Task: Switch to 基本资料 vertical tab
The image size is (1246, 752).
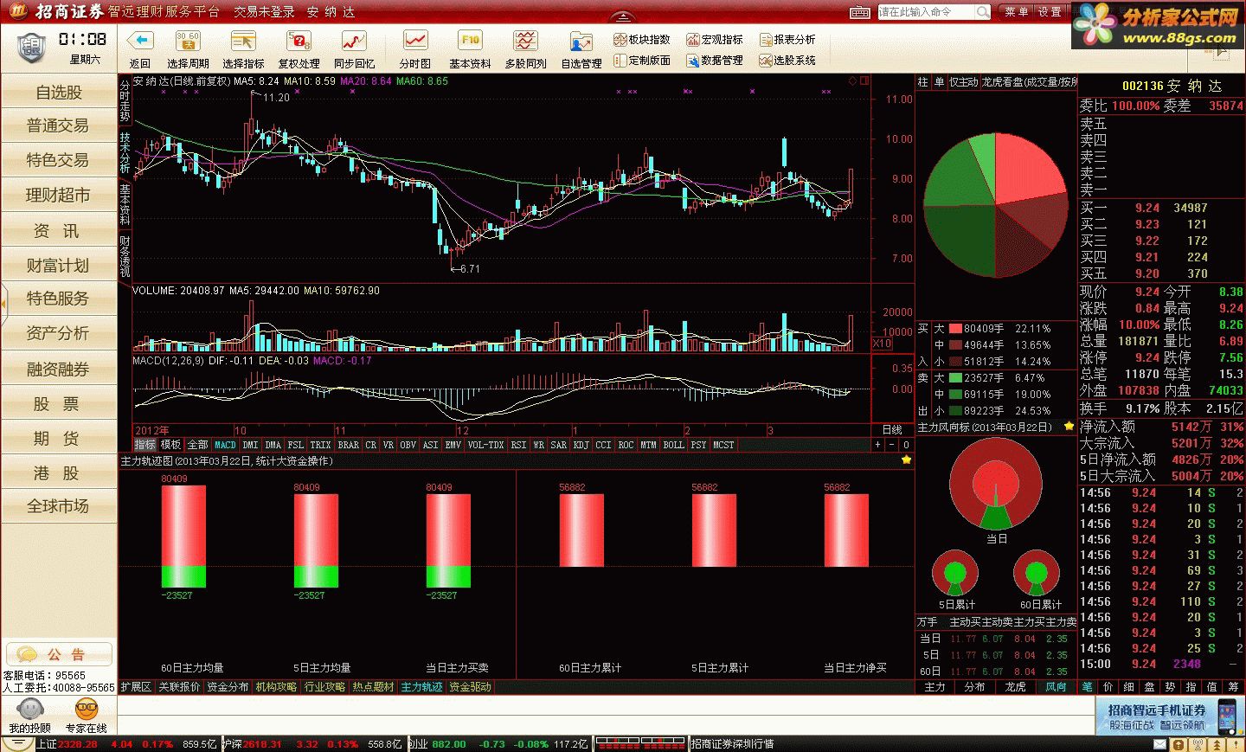Action: (x=125, y=204)
